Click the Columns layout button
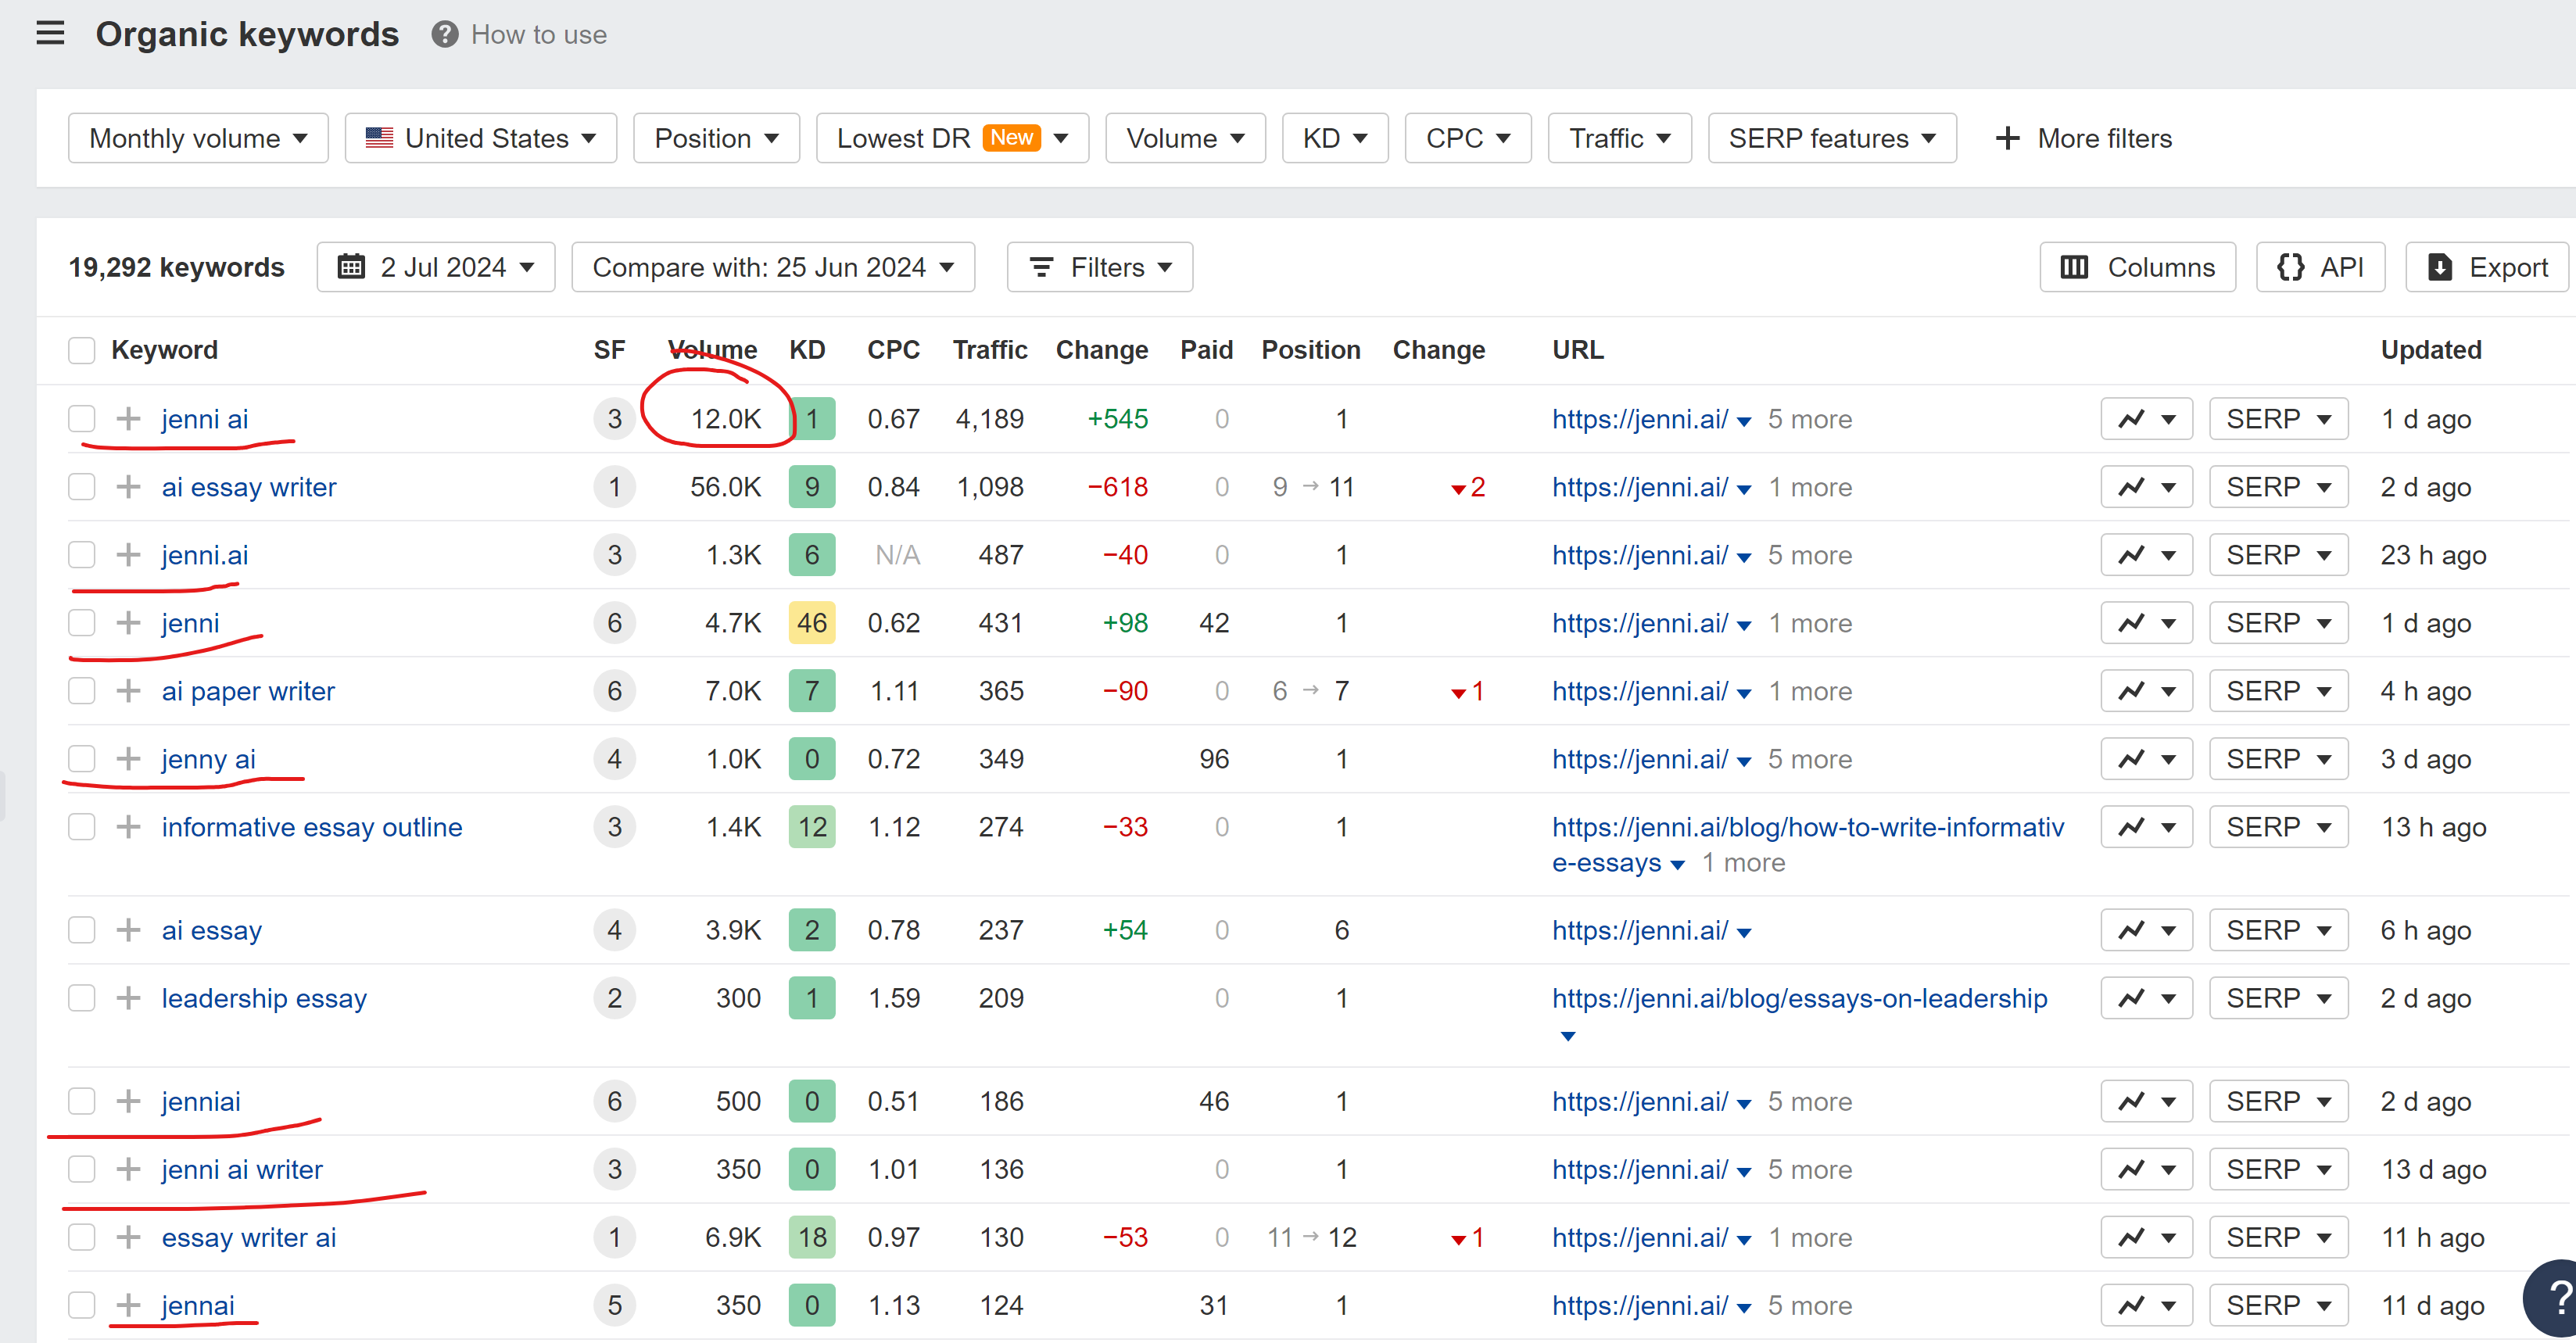The height and width of the screenshot is (1343, 2576). (x=2137, y=267)
